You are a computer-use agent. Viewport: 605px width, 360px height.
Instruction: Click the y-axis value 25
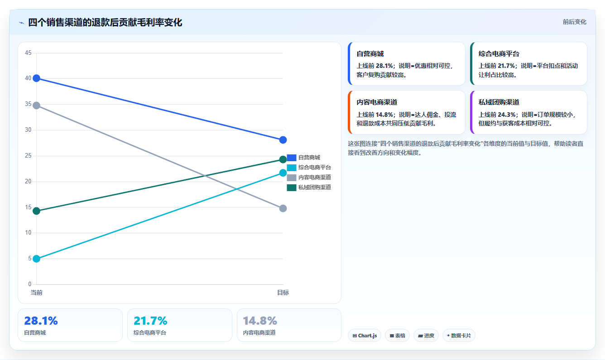28,156
